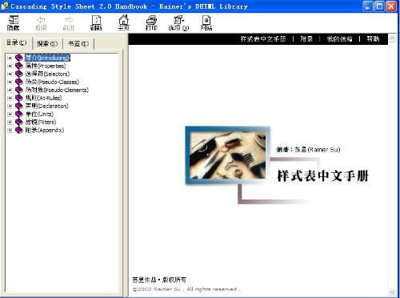Click the purple book icon beside Filters

19,122
